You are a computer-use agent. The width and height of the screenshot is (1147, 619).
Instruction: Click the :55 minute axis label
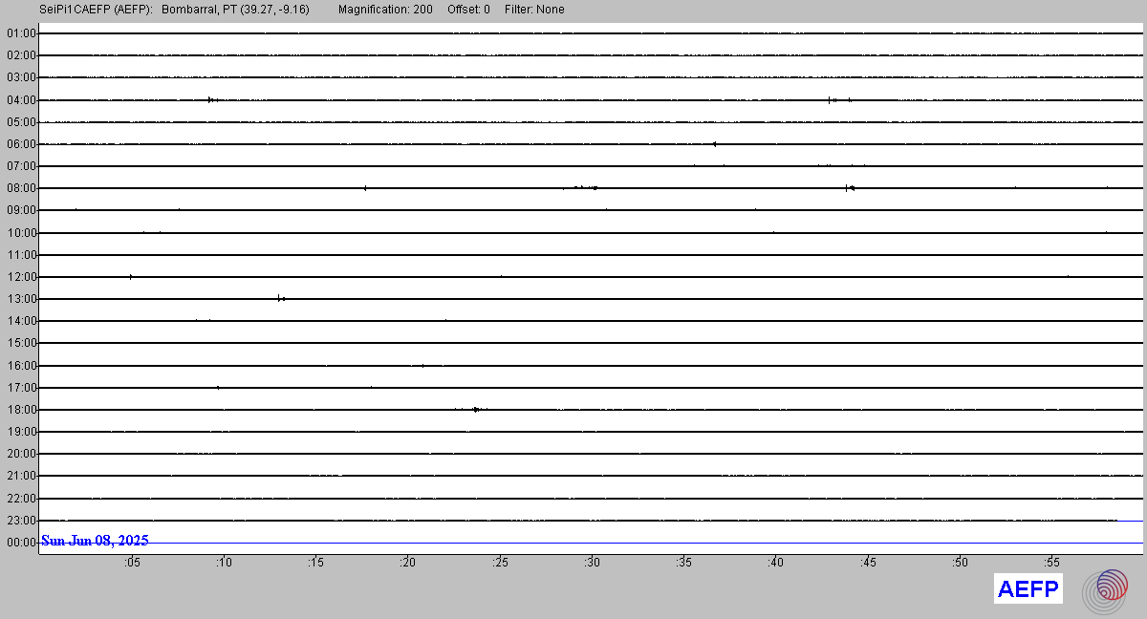[1051, 563]
